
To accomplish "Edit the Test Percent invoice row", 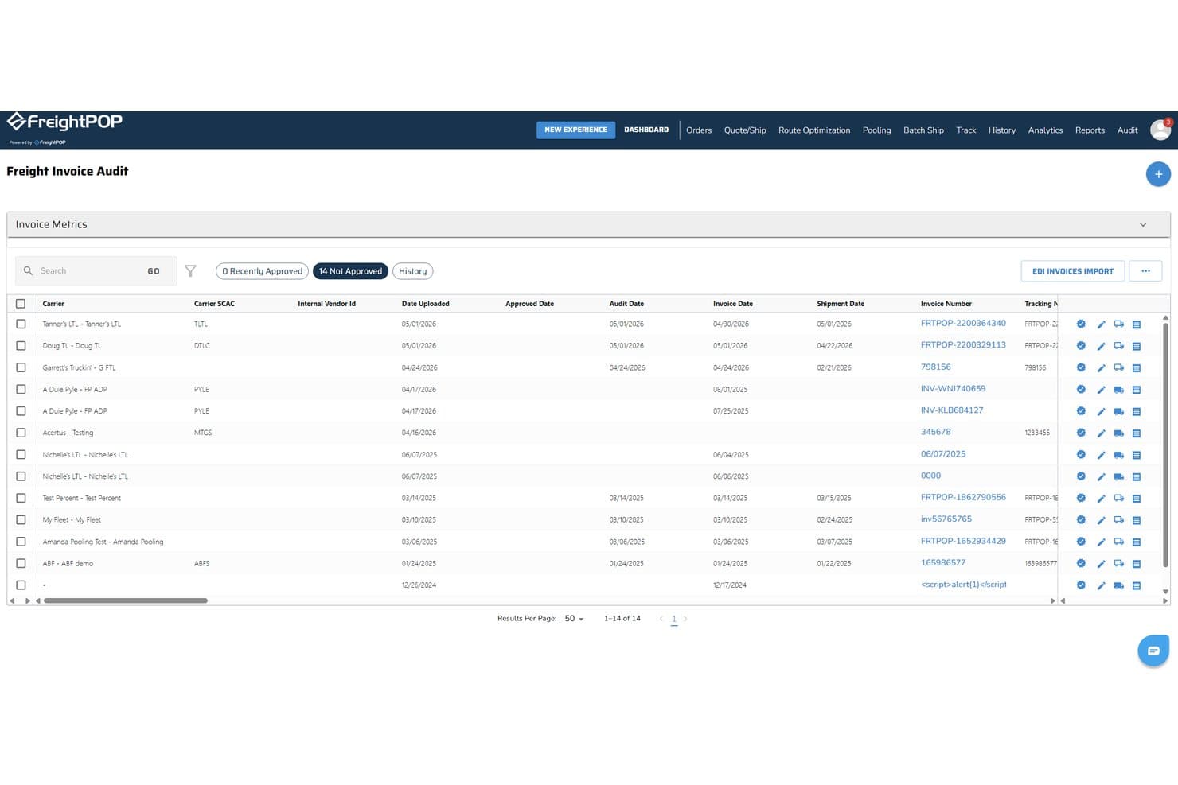I will (1101, 499).
